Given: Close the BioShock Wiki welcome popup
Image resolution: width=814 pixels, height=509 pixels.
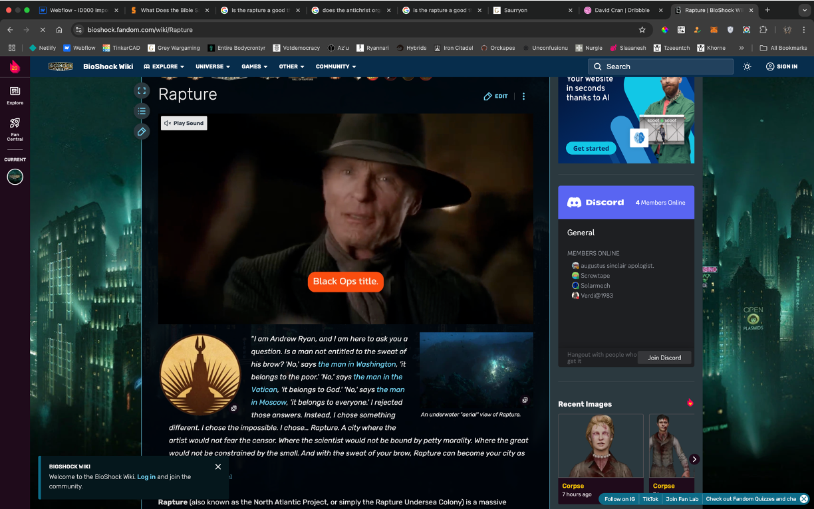Looking at the screenshot, I should (218, 466).
